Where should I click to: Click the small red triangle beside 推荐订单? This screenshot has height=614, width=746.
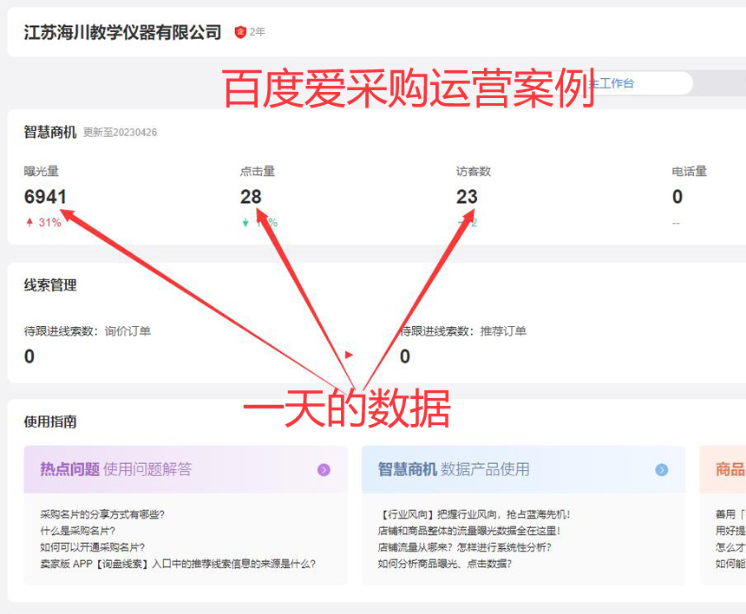click(x=349, y=355)
